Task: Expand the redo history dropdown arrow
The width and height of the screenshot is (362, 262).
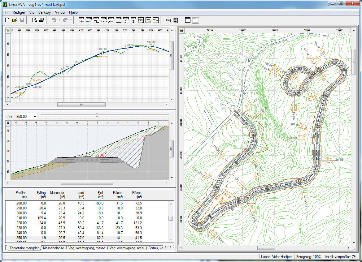Action: coord(71,20)
